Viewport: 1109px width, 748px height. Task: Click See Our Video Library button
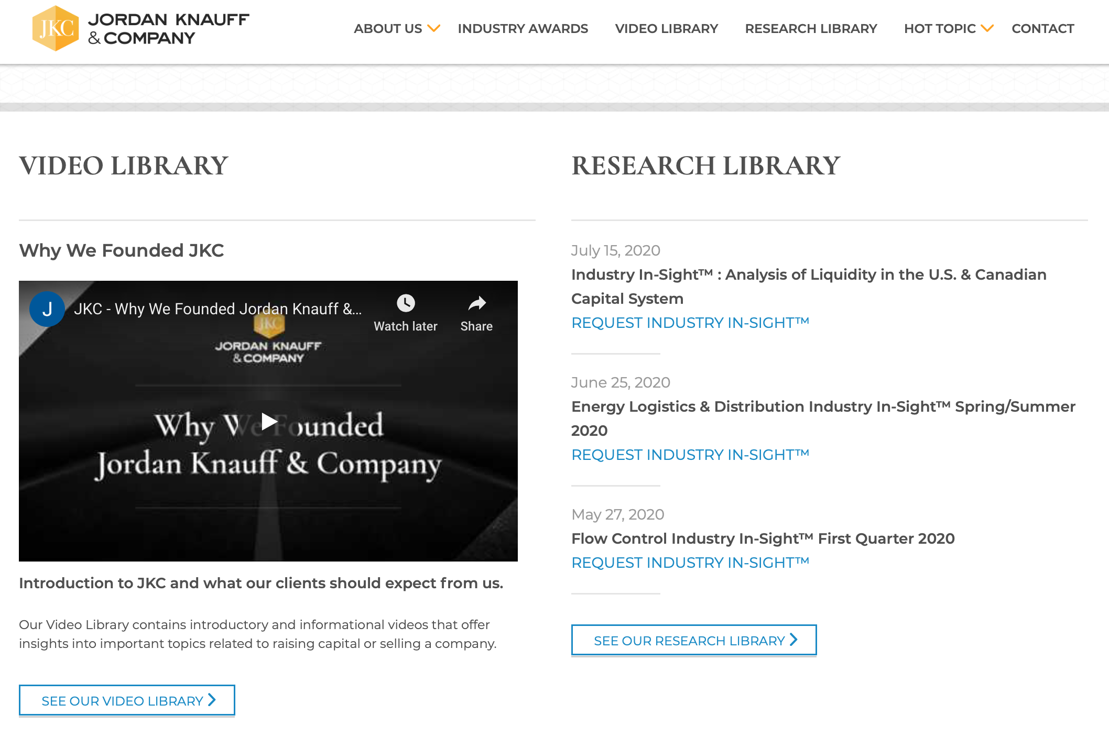pos(127,700)
